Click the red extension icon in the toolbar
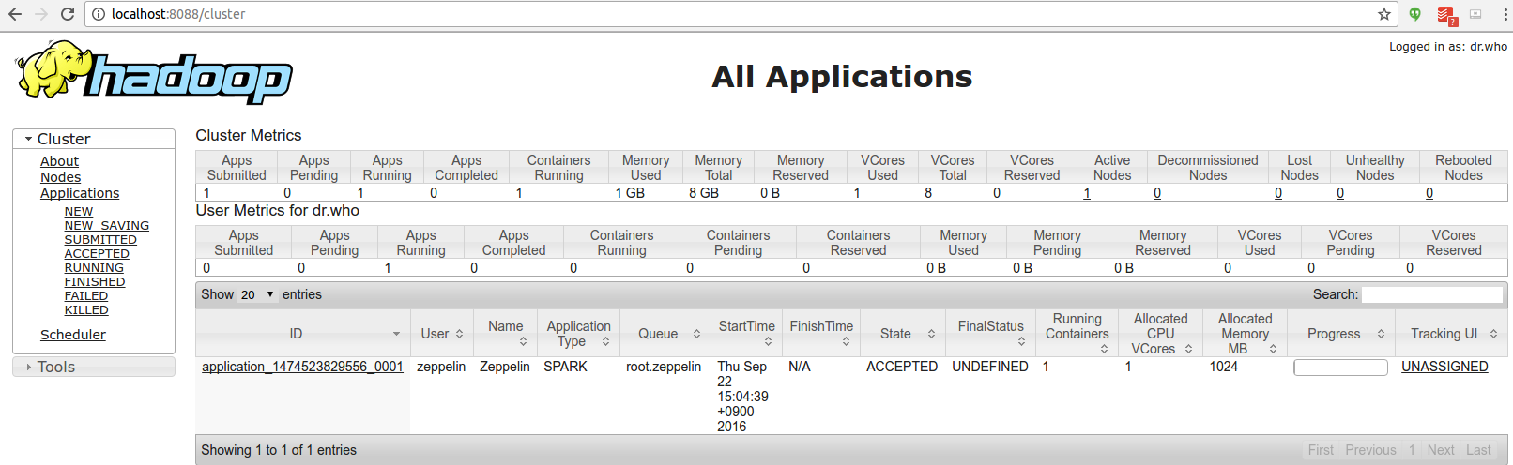1513x465 pixels. coord(1445,15)
